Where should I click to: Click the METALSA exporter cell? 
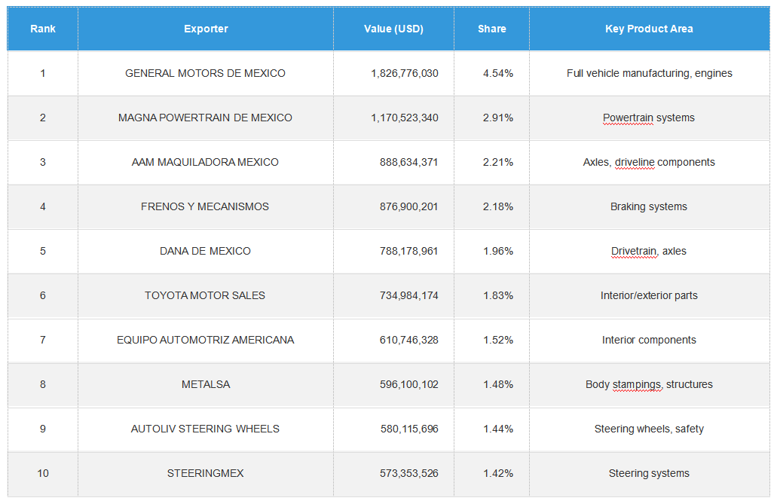(206, 384)
